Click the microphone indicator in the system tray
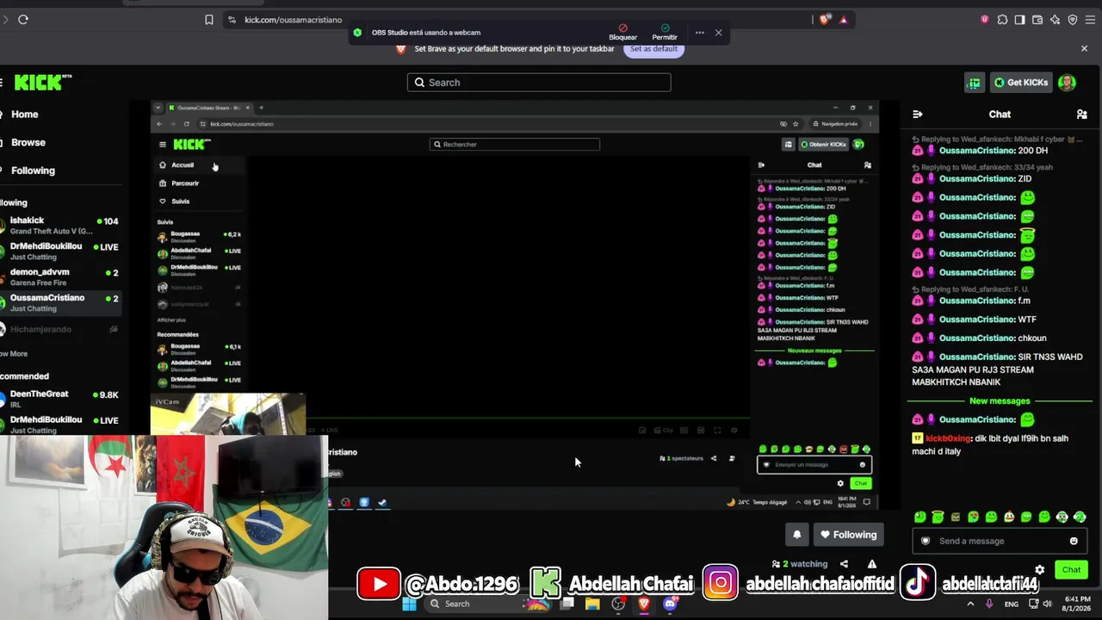This screenshot has width=1102, height=620. pos(989,604)
